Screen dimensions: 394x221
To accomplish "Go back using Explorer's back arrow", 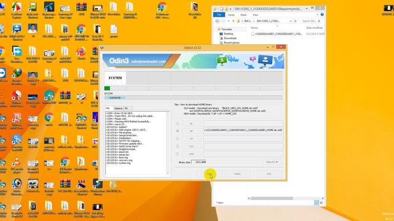I will [x=217, y=21].
